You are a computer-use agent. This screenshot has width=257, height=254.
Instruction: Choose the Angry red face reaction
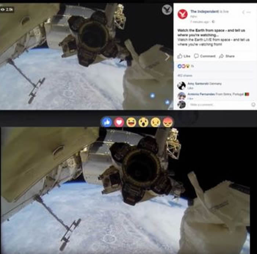pyautogui.click(x=168, y=122)
